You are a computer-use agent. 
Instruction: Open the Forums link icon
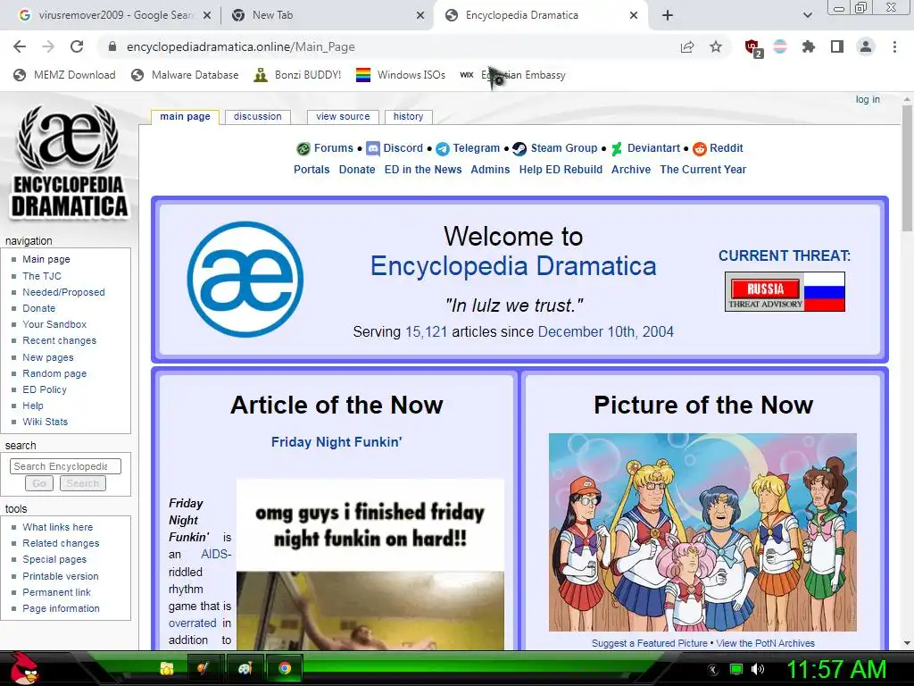pyautogui.click(x=303, y=149)
